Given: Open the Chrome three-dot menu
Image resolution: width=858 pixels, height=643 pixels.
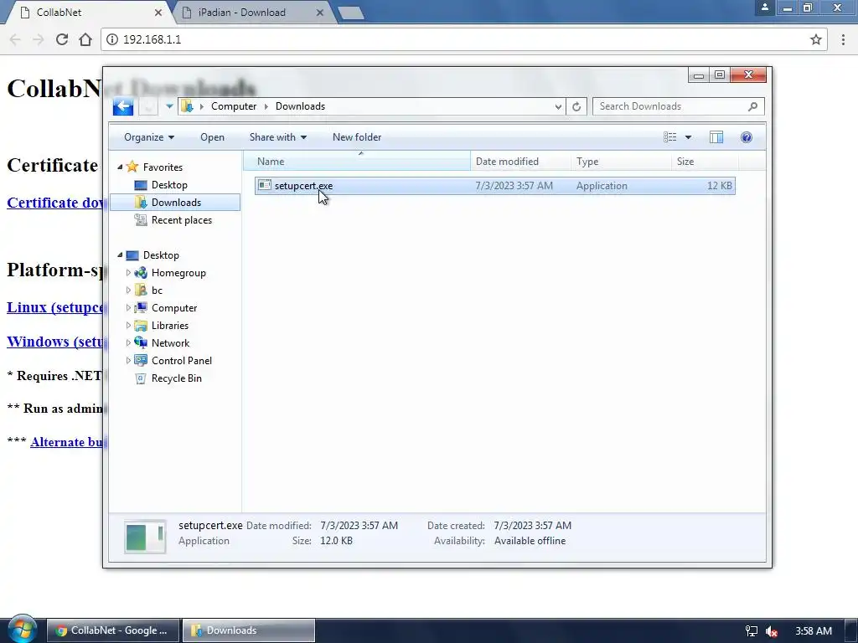Looking at the screenshot, I should tap(843, 39).
